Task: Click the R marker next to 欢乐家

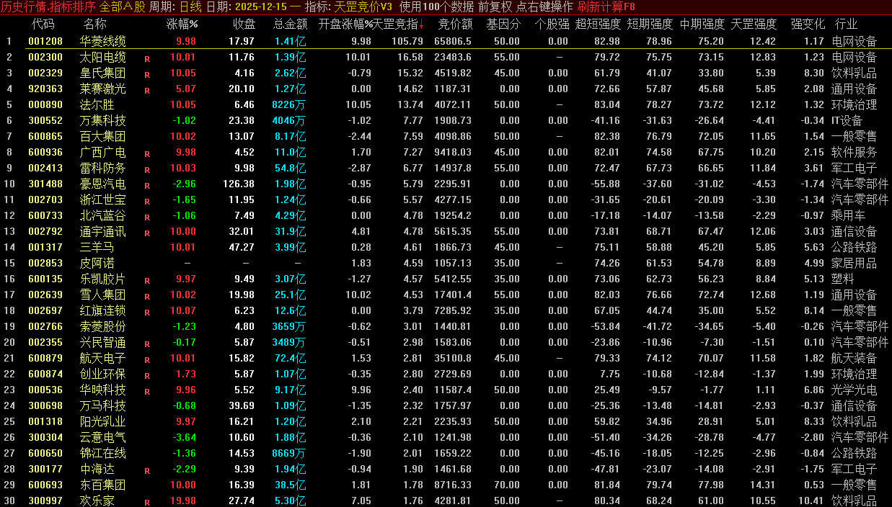Action: pos(147,502)
